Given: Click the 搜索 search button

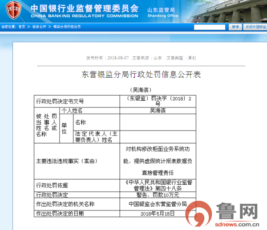Looking at the screenshot, I should click(235, 27).
